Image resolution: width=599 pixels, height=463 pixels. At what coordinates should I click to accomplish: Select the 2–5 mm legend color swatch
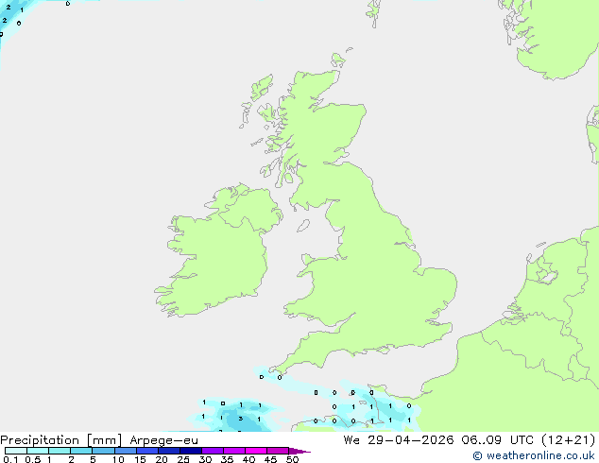[x=81, y=451]
